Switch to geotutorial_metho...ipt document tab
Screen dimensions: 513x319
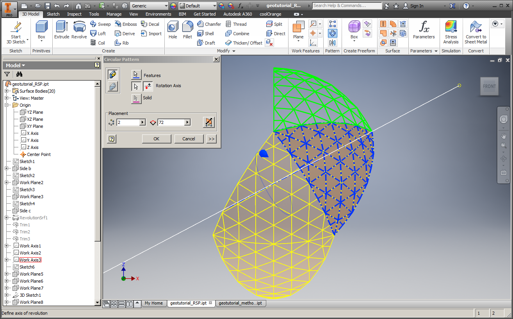point(240,303)
